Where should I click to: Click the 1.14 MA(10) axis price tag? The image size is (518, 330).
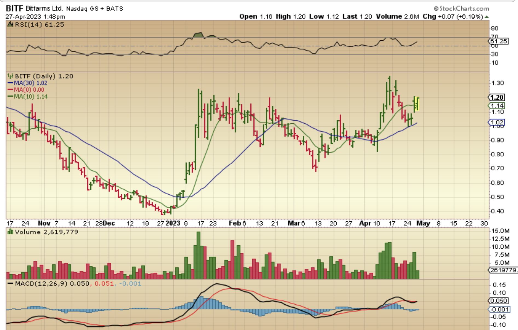click(497, 106)
